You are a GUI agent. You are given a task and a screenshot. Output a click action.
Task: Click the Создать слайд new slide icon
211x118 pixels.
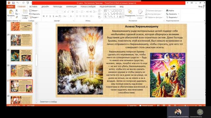(25, 12)
